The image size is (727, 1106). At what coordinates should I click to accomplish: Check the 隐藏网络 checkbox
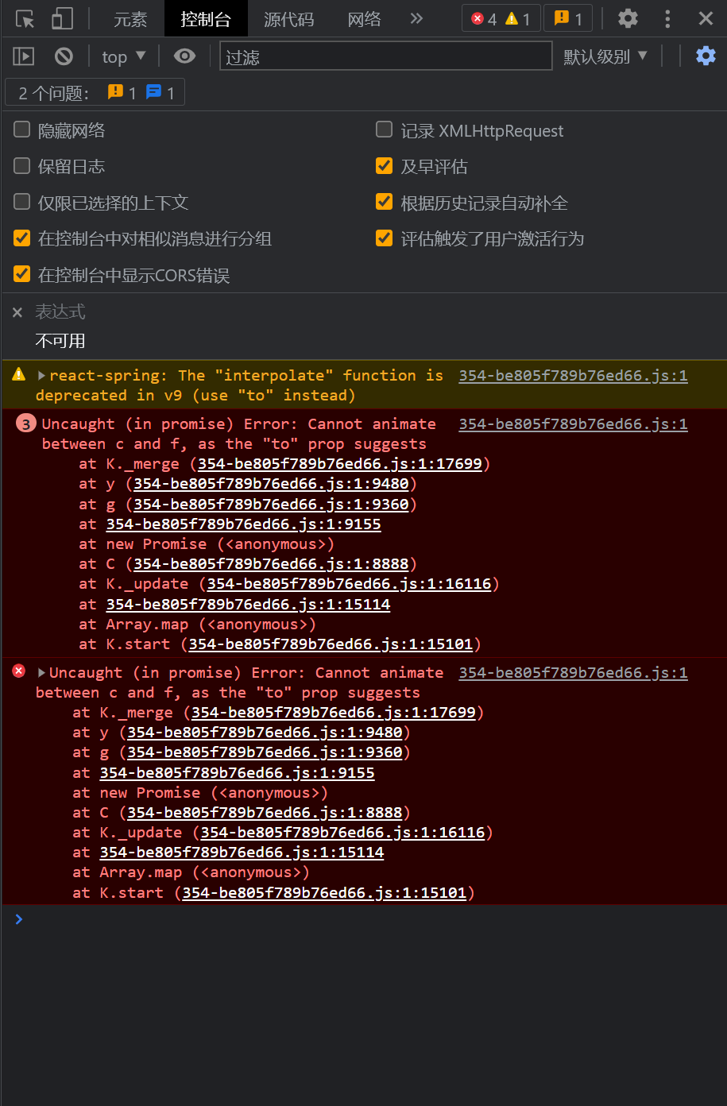coord(22,130)
